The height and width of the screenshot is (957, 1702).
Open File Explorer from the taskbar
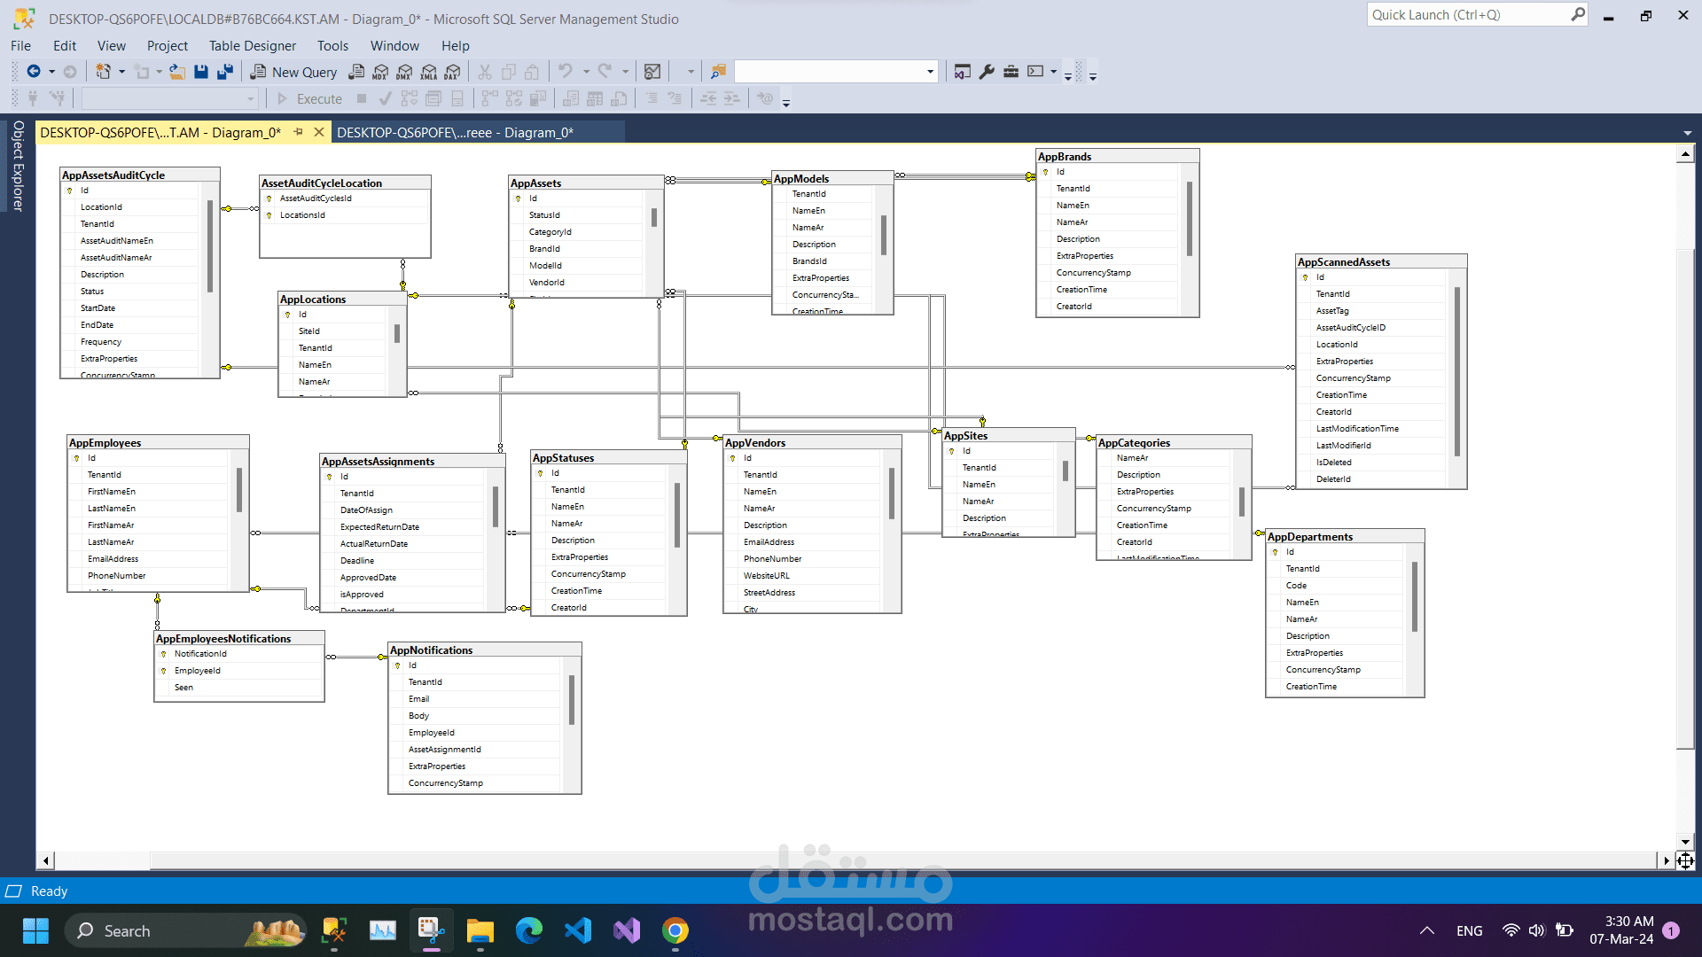[480, 930]
